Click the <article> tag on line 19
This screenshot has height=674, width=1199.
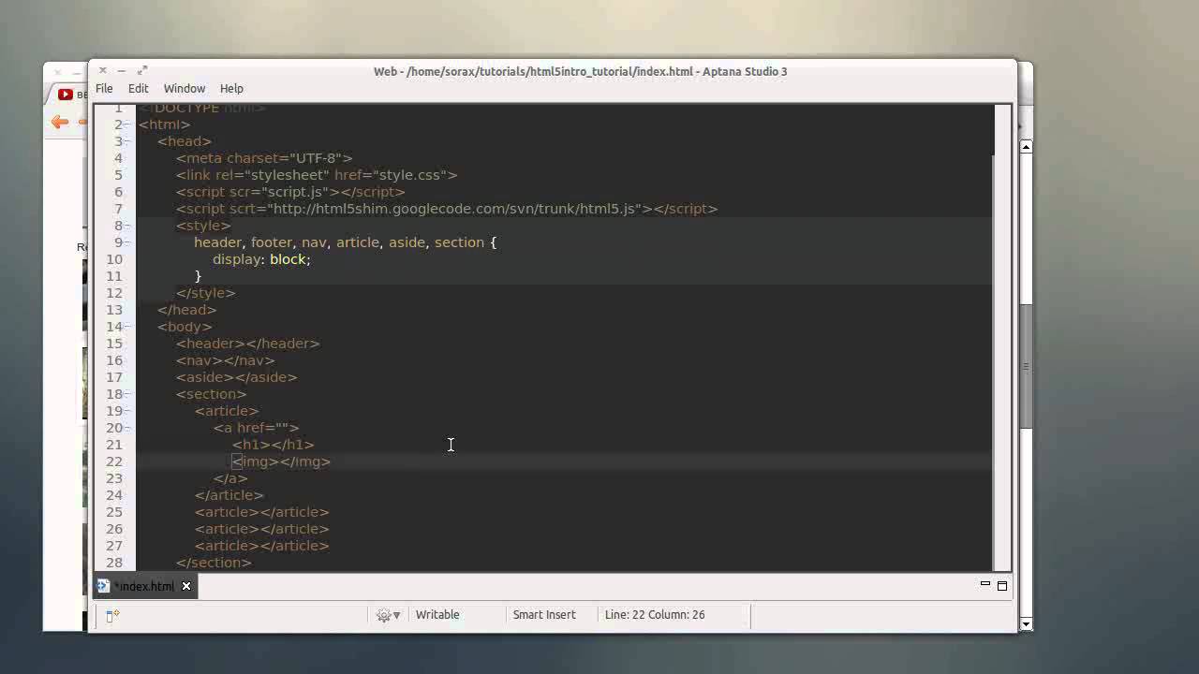227,411
